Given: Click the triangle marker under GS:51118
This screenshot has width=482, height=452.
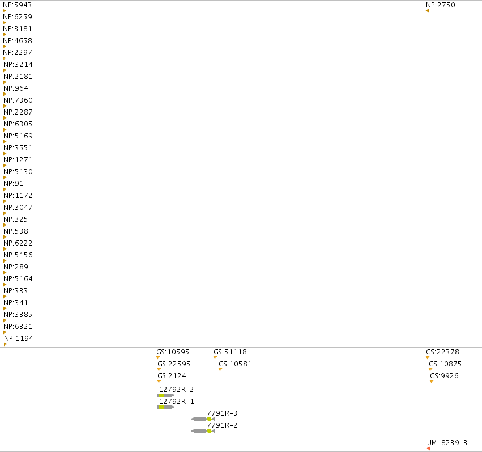Looking at the screenshot, I should coord(215,357).
